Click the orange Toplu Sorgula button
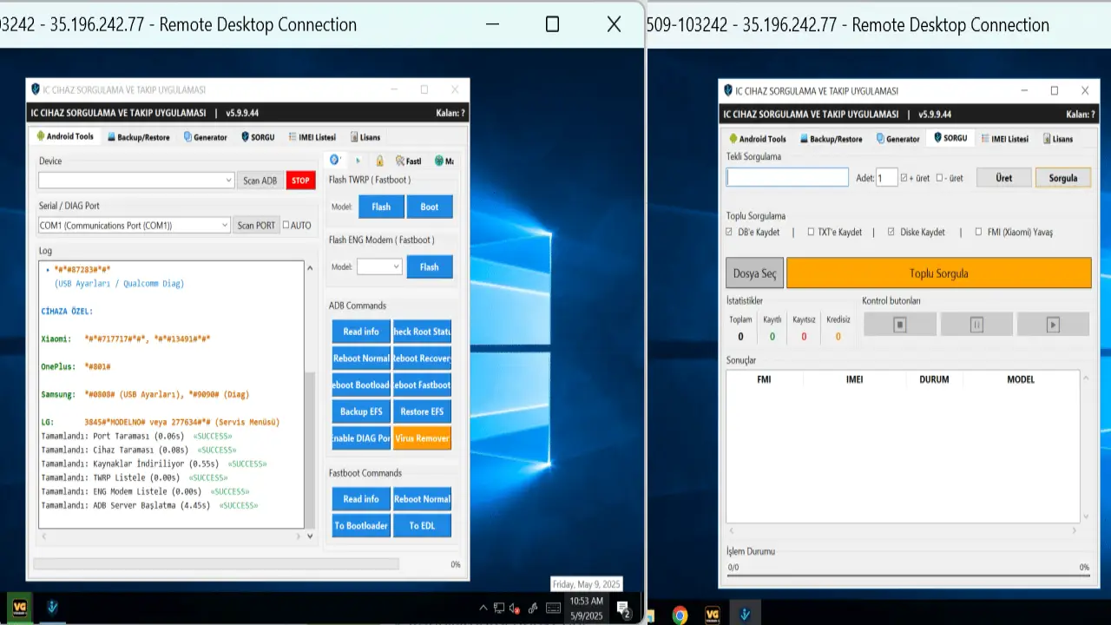This screenshot has width=1111, height=625. [938, 273]
